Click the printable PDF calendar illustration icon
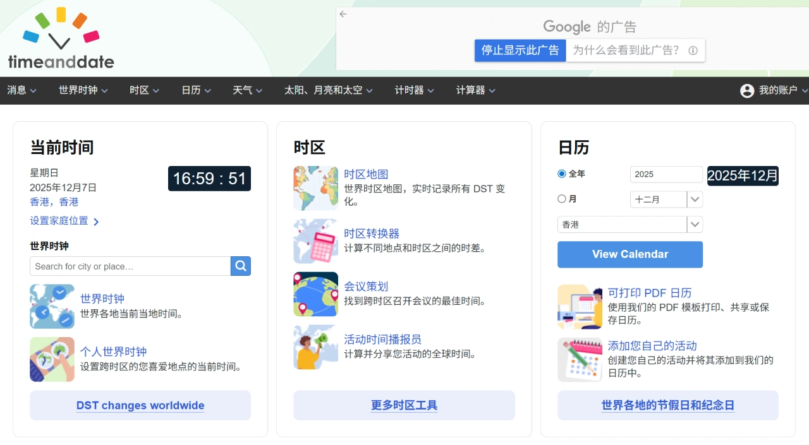Image resolution: width=809 pixels, height=445 pixels. [580, 307]
